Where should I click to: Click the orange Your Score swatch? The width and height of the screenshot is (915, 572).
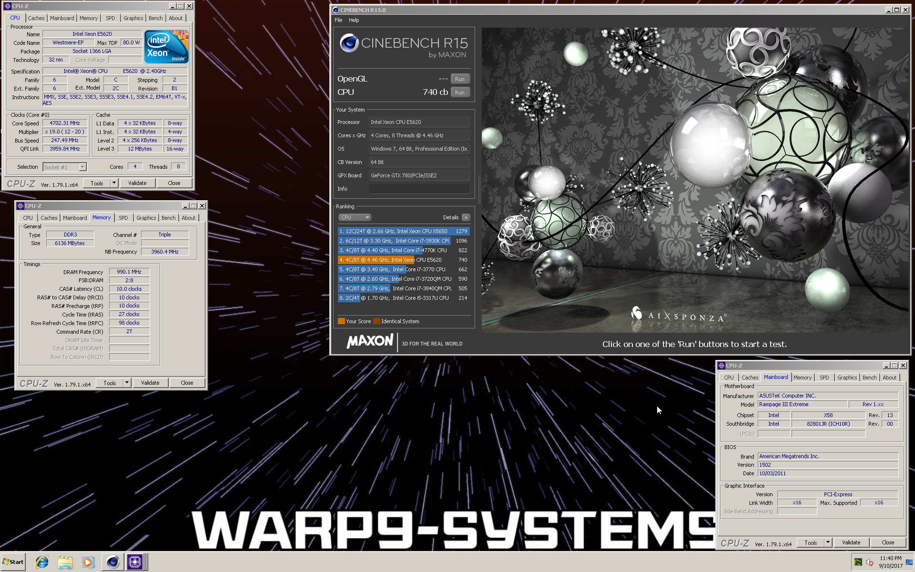(x=341, y=321)
